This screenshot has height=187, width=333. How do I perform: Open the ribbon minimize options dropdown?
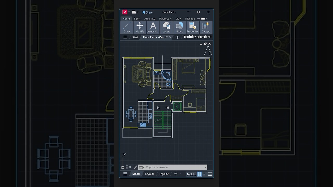pyautogui.click(x=204, y=19)
